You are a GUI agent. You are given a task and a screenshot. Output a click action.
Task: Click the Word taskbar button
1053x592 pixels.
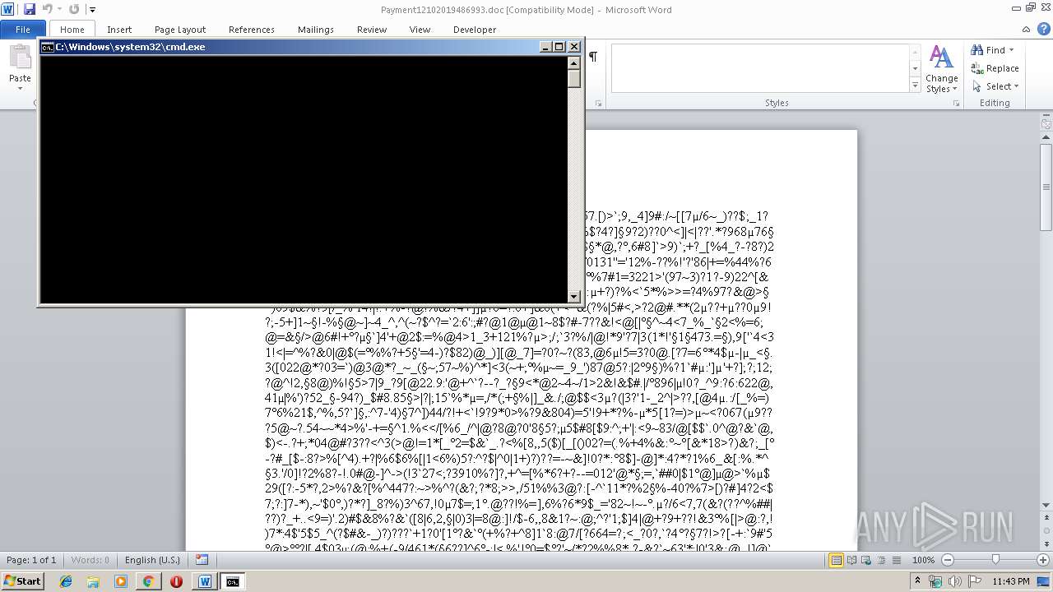tap(204, 581)
